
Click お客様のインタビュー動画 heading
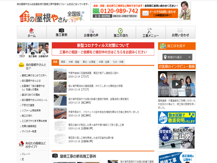click(177, 66)
